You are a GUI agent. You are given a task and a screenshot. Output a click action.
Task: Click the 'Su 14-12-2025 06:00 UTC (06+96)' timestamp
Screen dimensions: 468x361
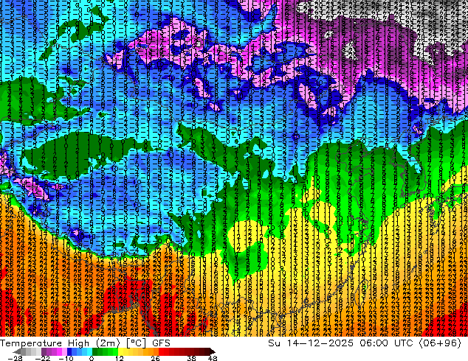coord(365,343)
